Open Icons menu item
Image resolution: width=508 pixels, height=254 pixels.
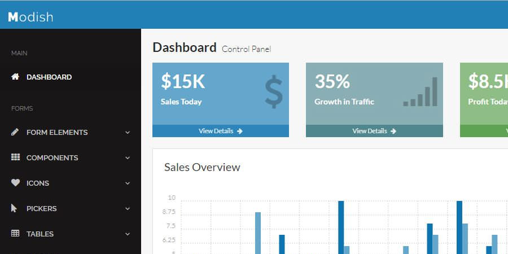click(x=71, y=183)
